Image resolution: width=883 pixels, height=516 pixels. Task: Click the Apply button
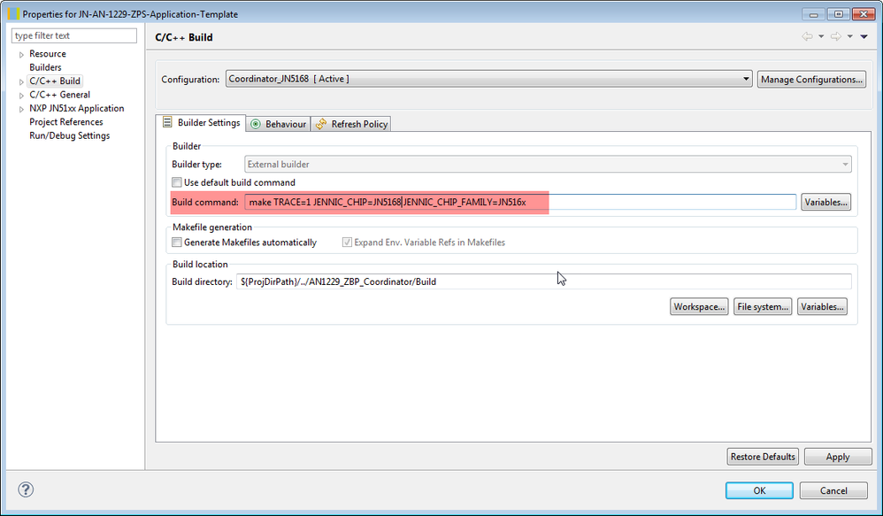[837, 457]
